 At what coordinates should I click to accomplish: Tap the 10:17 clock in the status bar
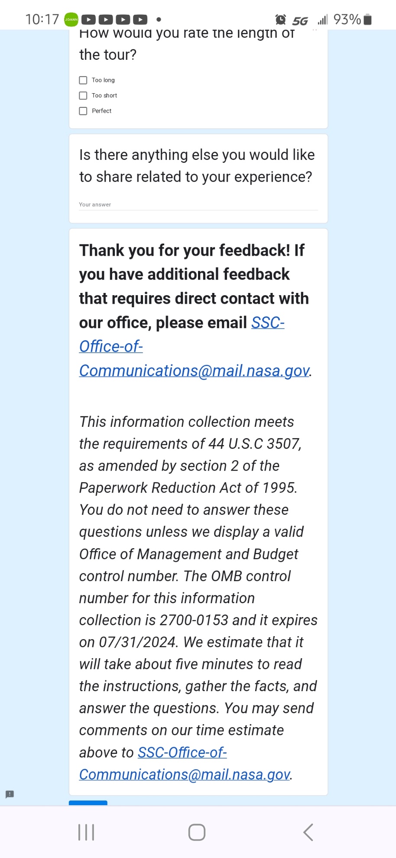pos(42,19)
